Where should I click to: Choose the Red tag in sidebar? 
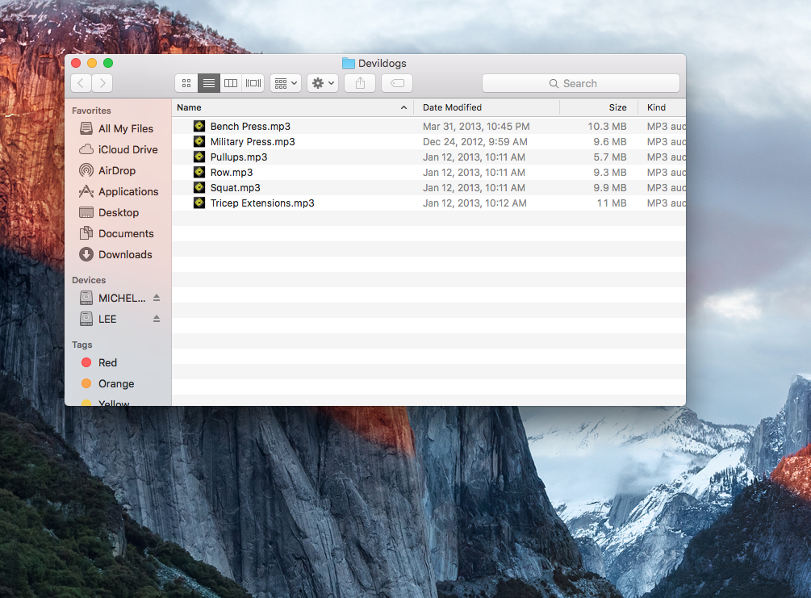[107, 362]
